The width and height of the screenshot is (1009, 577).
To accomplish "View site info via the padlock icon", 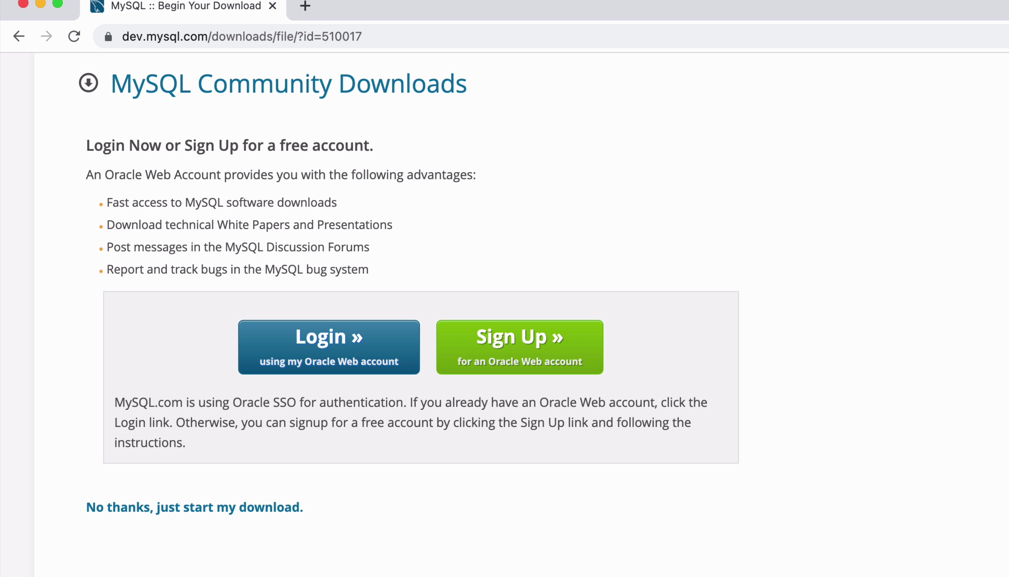I will [108, 37].
